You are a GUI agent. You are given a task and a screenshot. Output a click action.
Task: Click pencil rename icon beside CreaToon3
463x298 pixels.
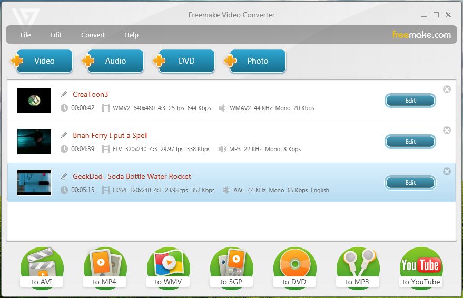pyautogui.click(x=64, y=94)
